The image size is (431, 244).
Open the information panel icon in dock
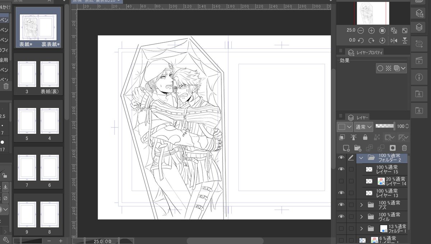point(419,77)
